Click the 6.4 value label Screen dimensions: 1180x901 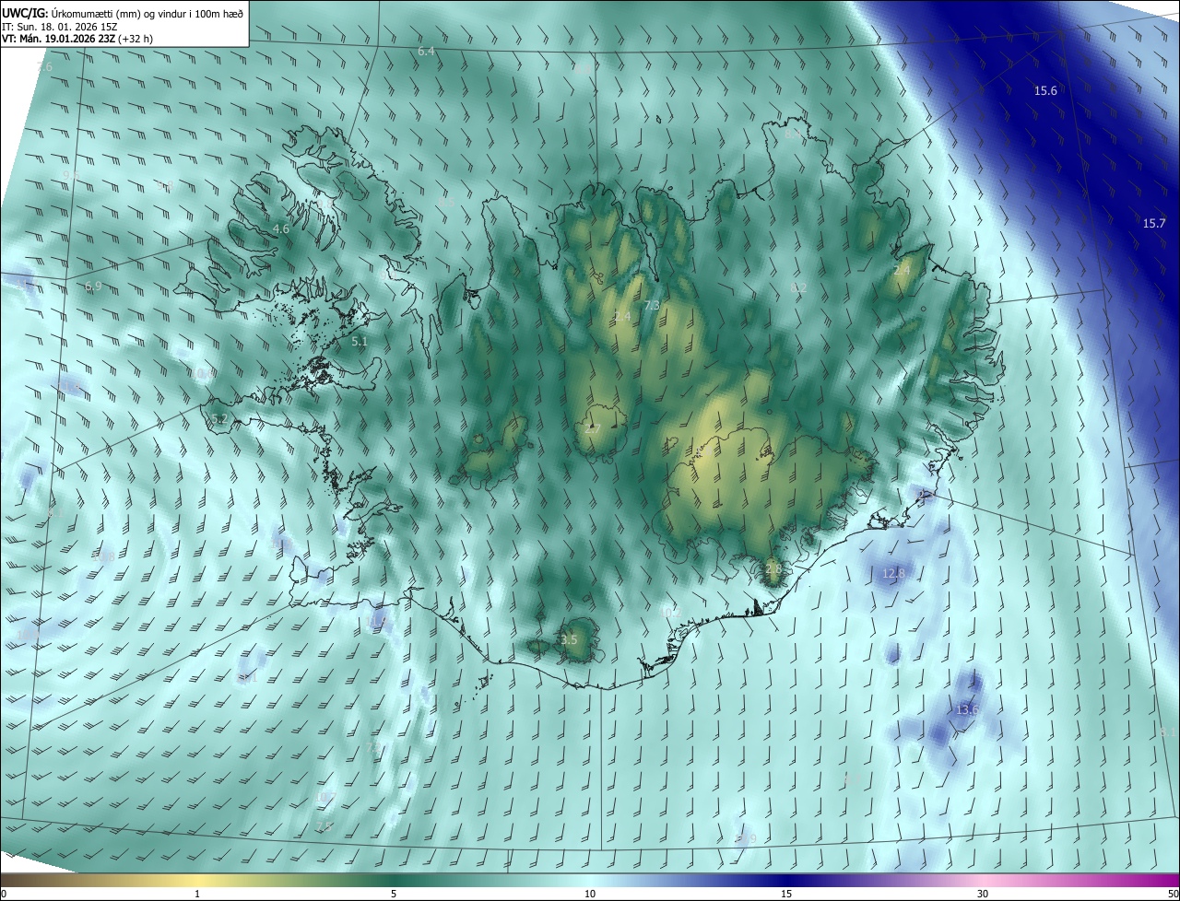pos(426,52)
